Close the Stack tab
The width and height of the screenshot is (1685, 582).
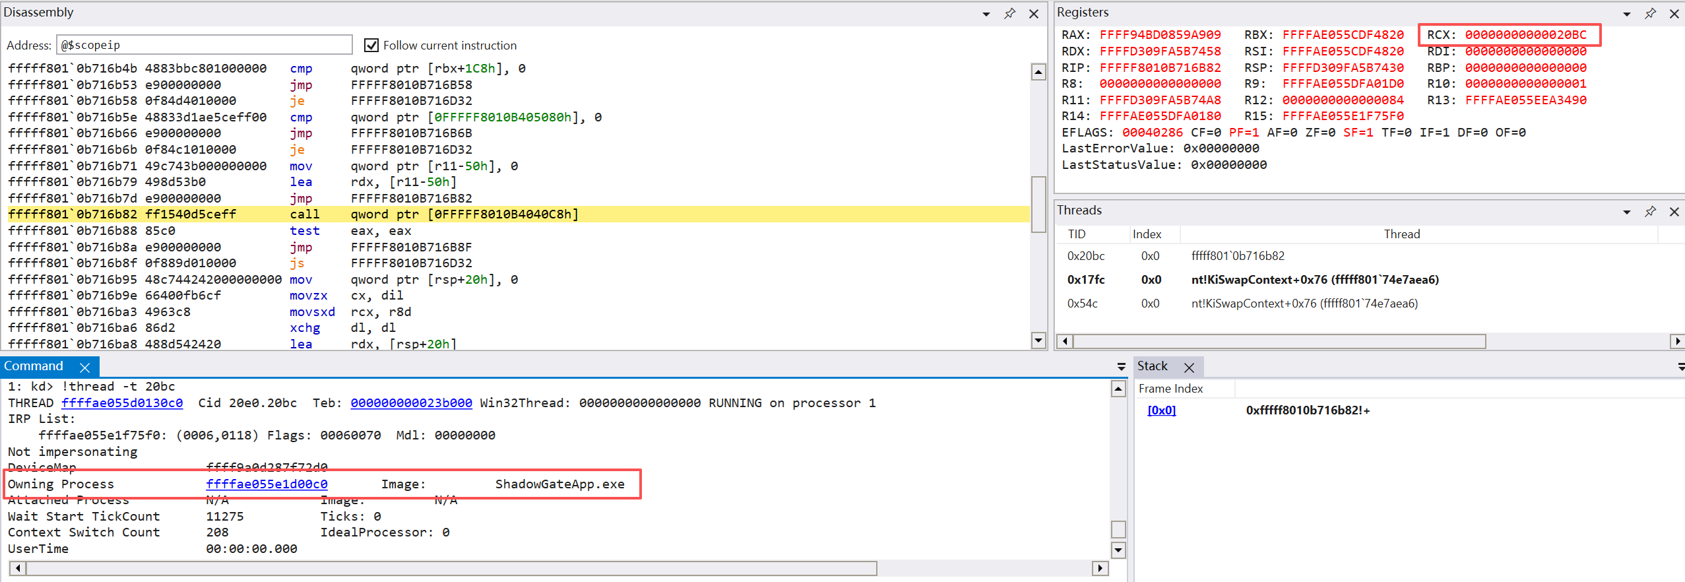[1189, 368]
